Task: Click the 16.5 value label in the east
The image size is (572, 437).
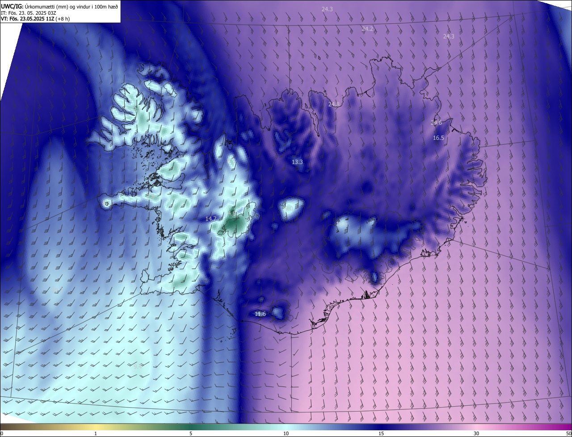Action: pos(438,138)
